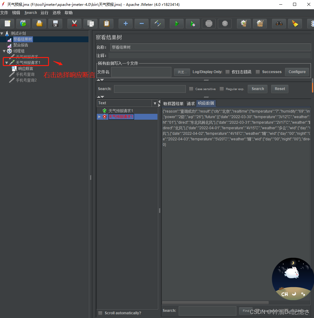Expand all tree nodes with the plus icon

click(125, 23)
